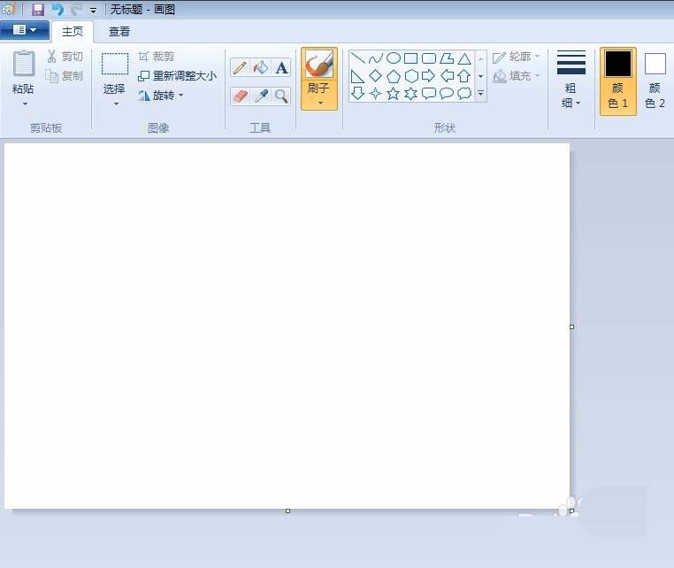Select the Magnifier tool
This screenshot has width=674, height=568.
281,96
